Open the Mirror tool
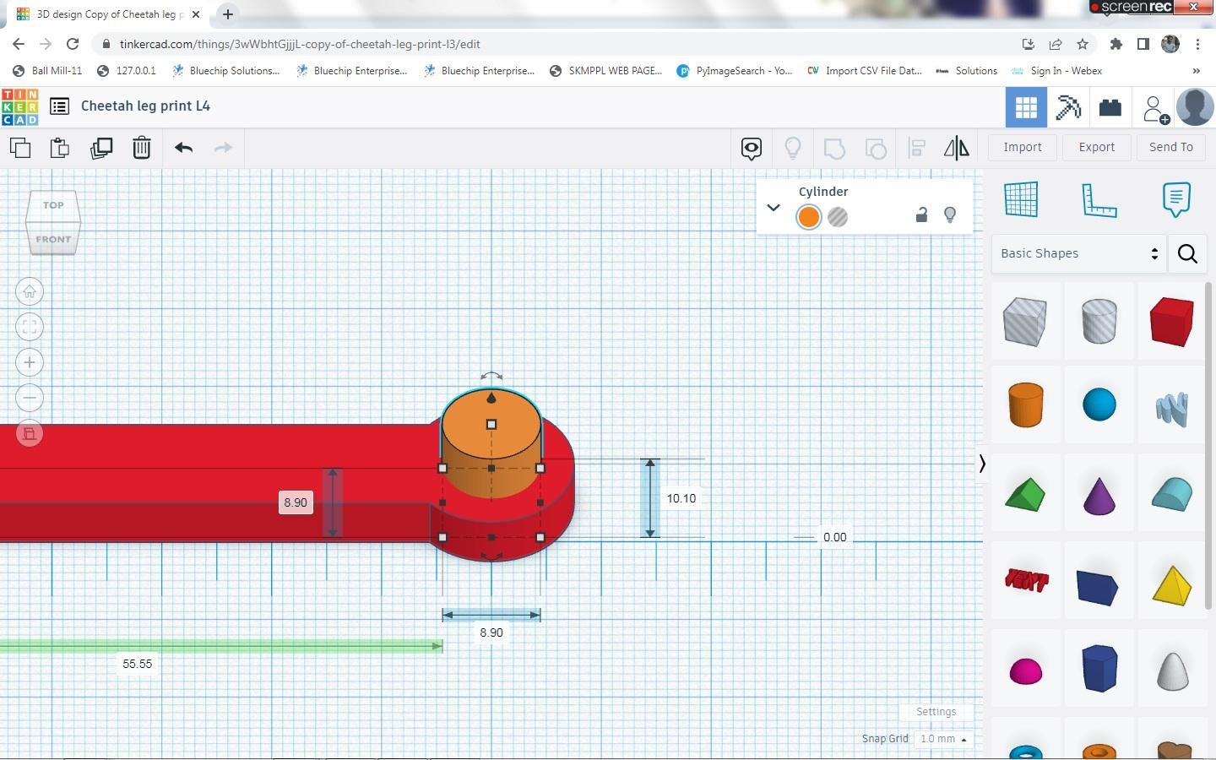1216x760 pixels. (x=956, y=149)
